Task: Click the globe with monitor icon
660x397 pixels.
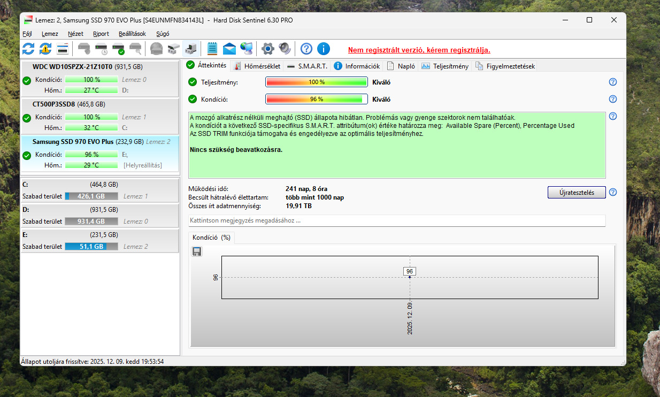Action: pyautogui.click(x=247, y=49)
